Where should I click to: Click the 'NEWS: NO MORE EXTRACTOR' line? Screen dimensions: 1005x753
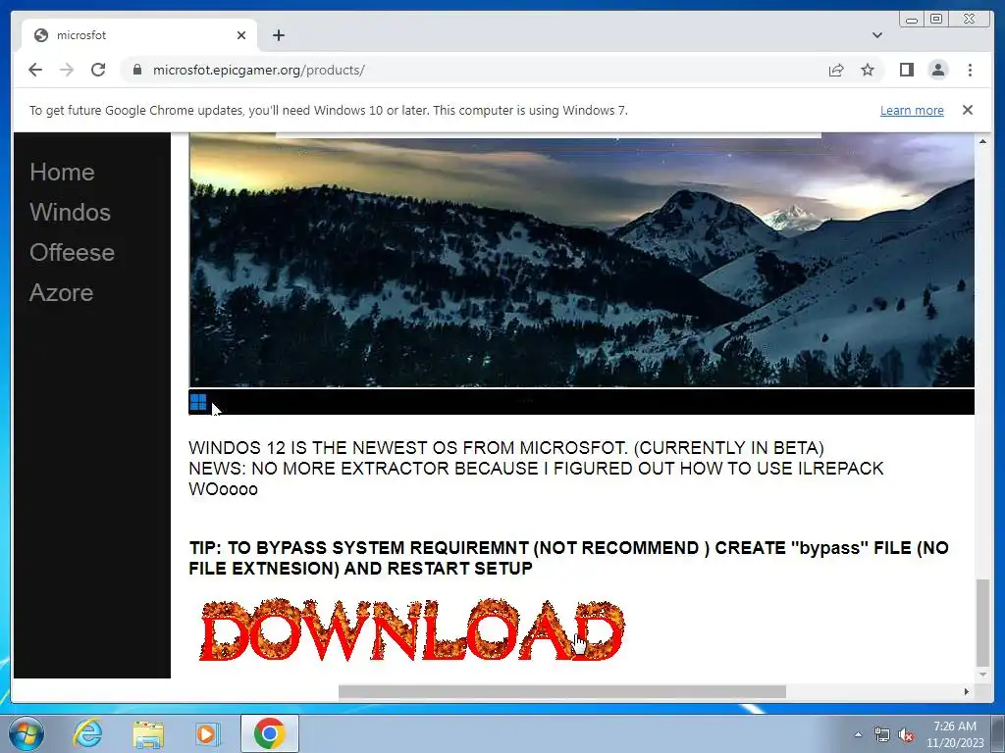coord(536,468)
